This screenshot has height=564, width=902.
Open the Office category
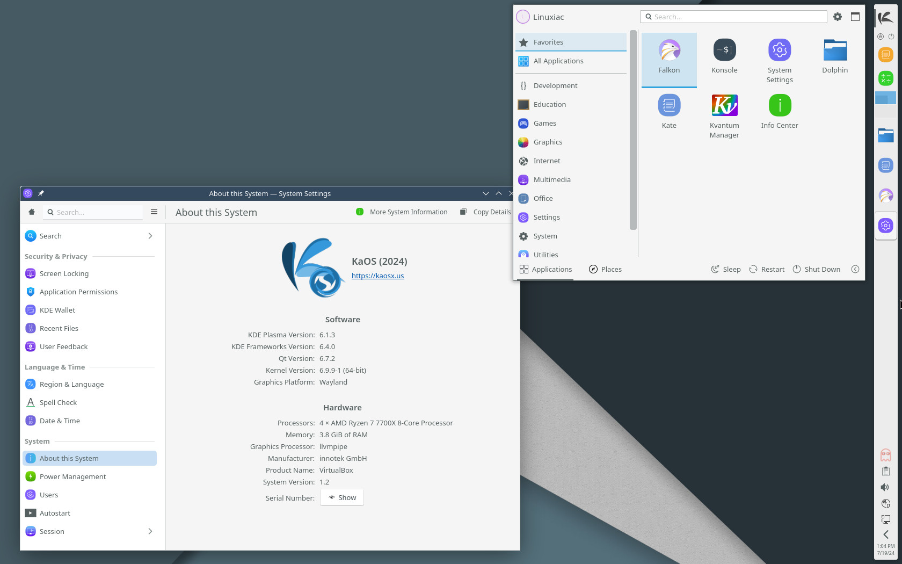pyautogui.click(x=571, y=198)
